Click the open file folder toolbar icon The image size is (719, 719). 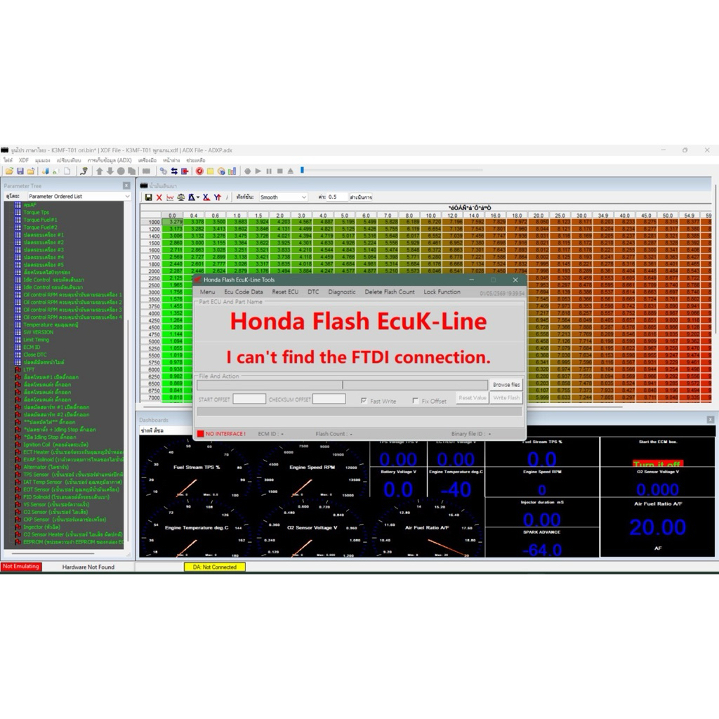pos(9,171)
